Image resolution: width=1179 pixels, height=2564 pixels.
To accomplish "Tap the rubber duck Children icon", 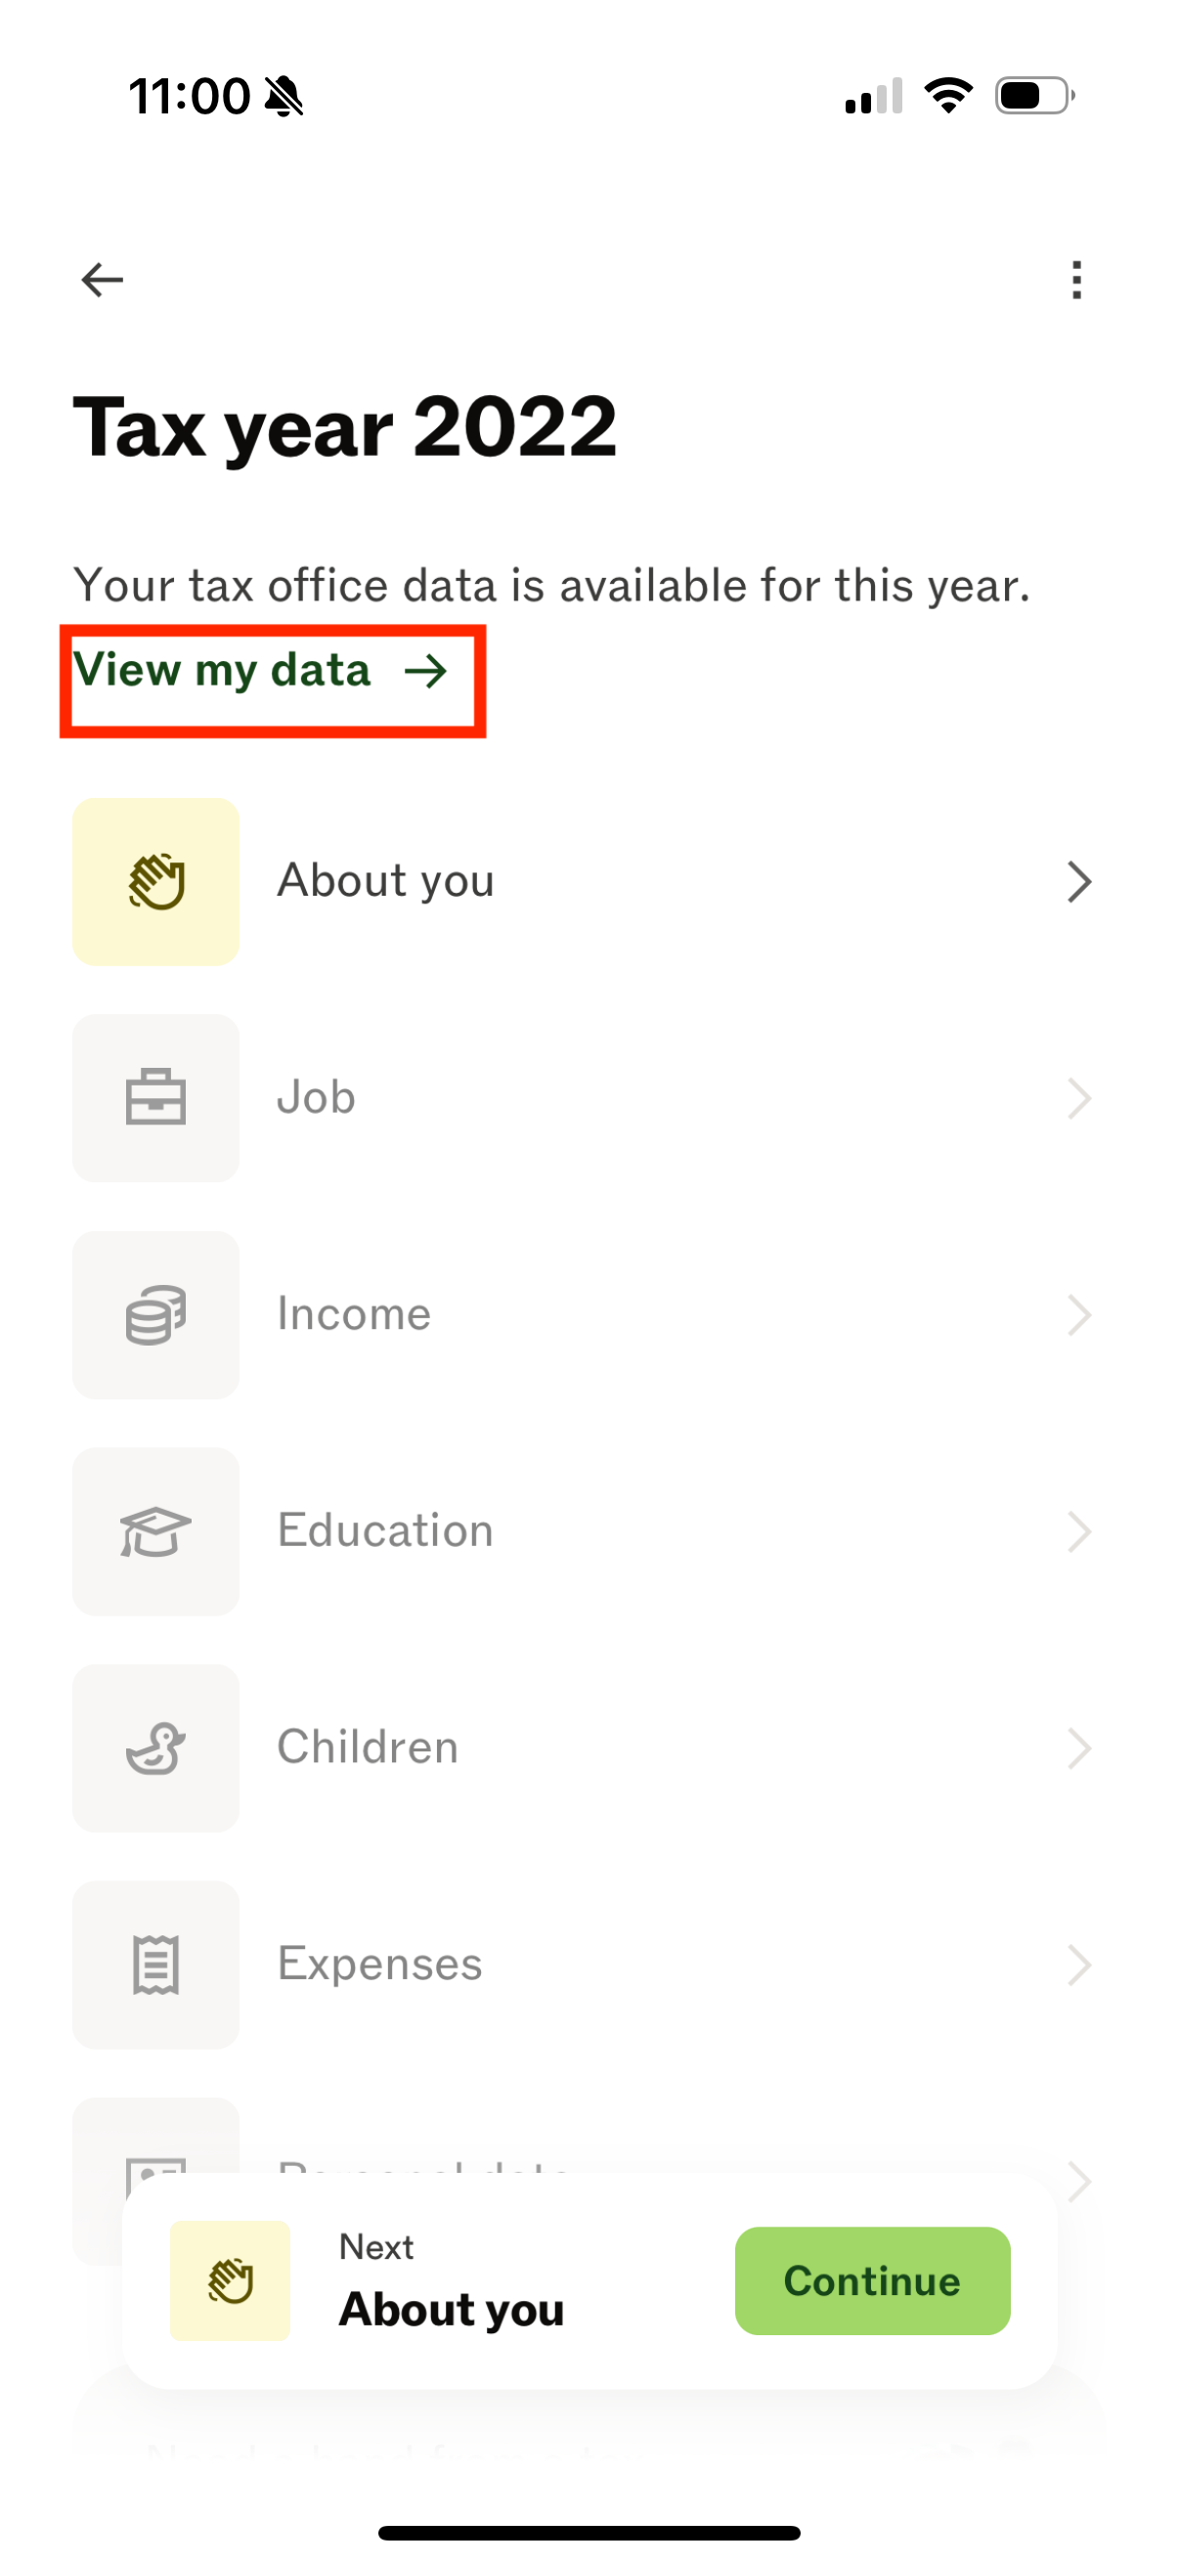I will (156, 1747).
